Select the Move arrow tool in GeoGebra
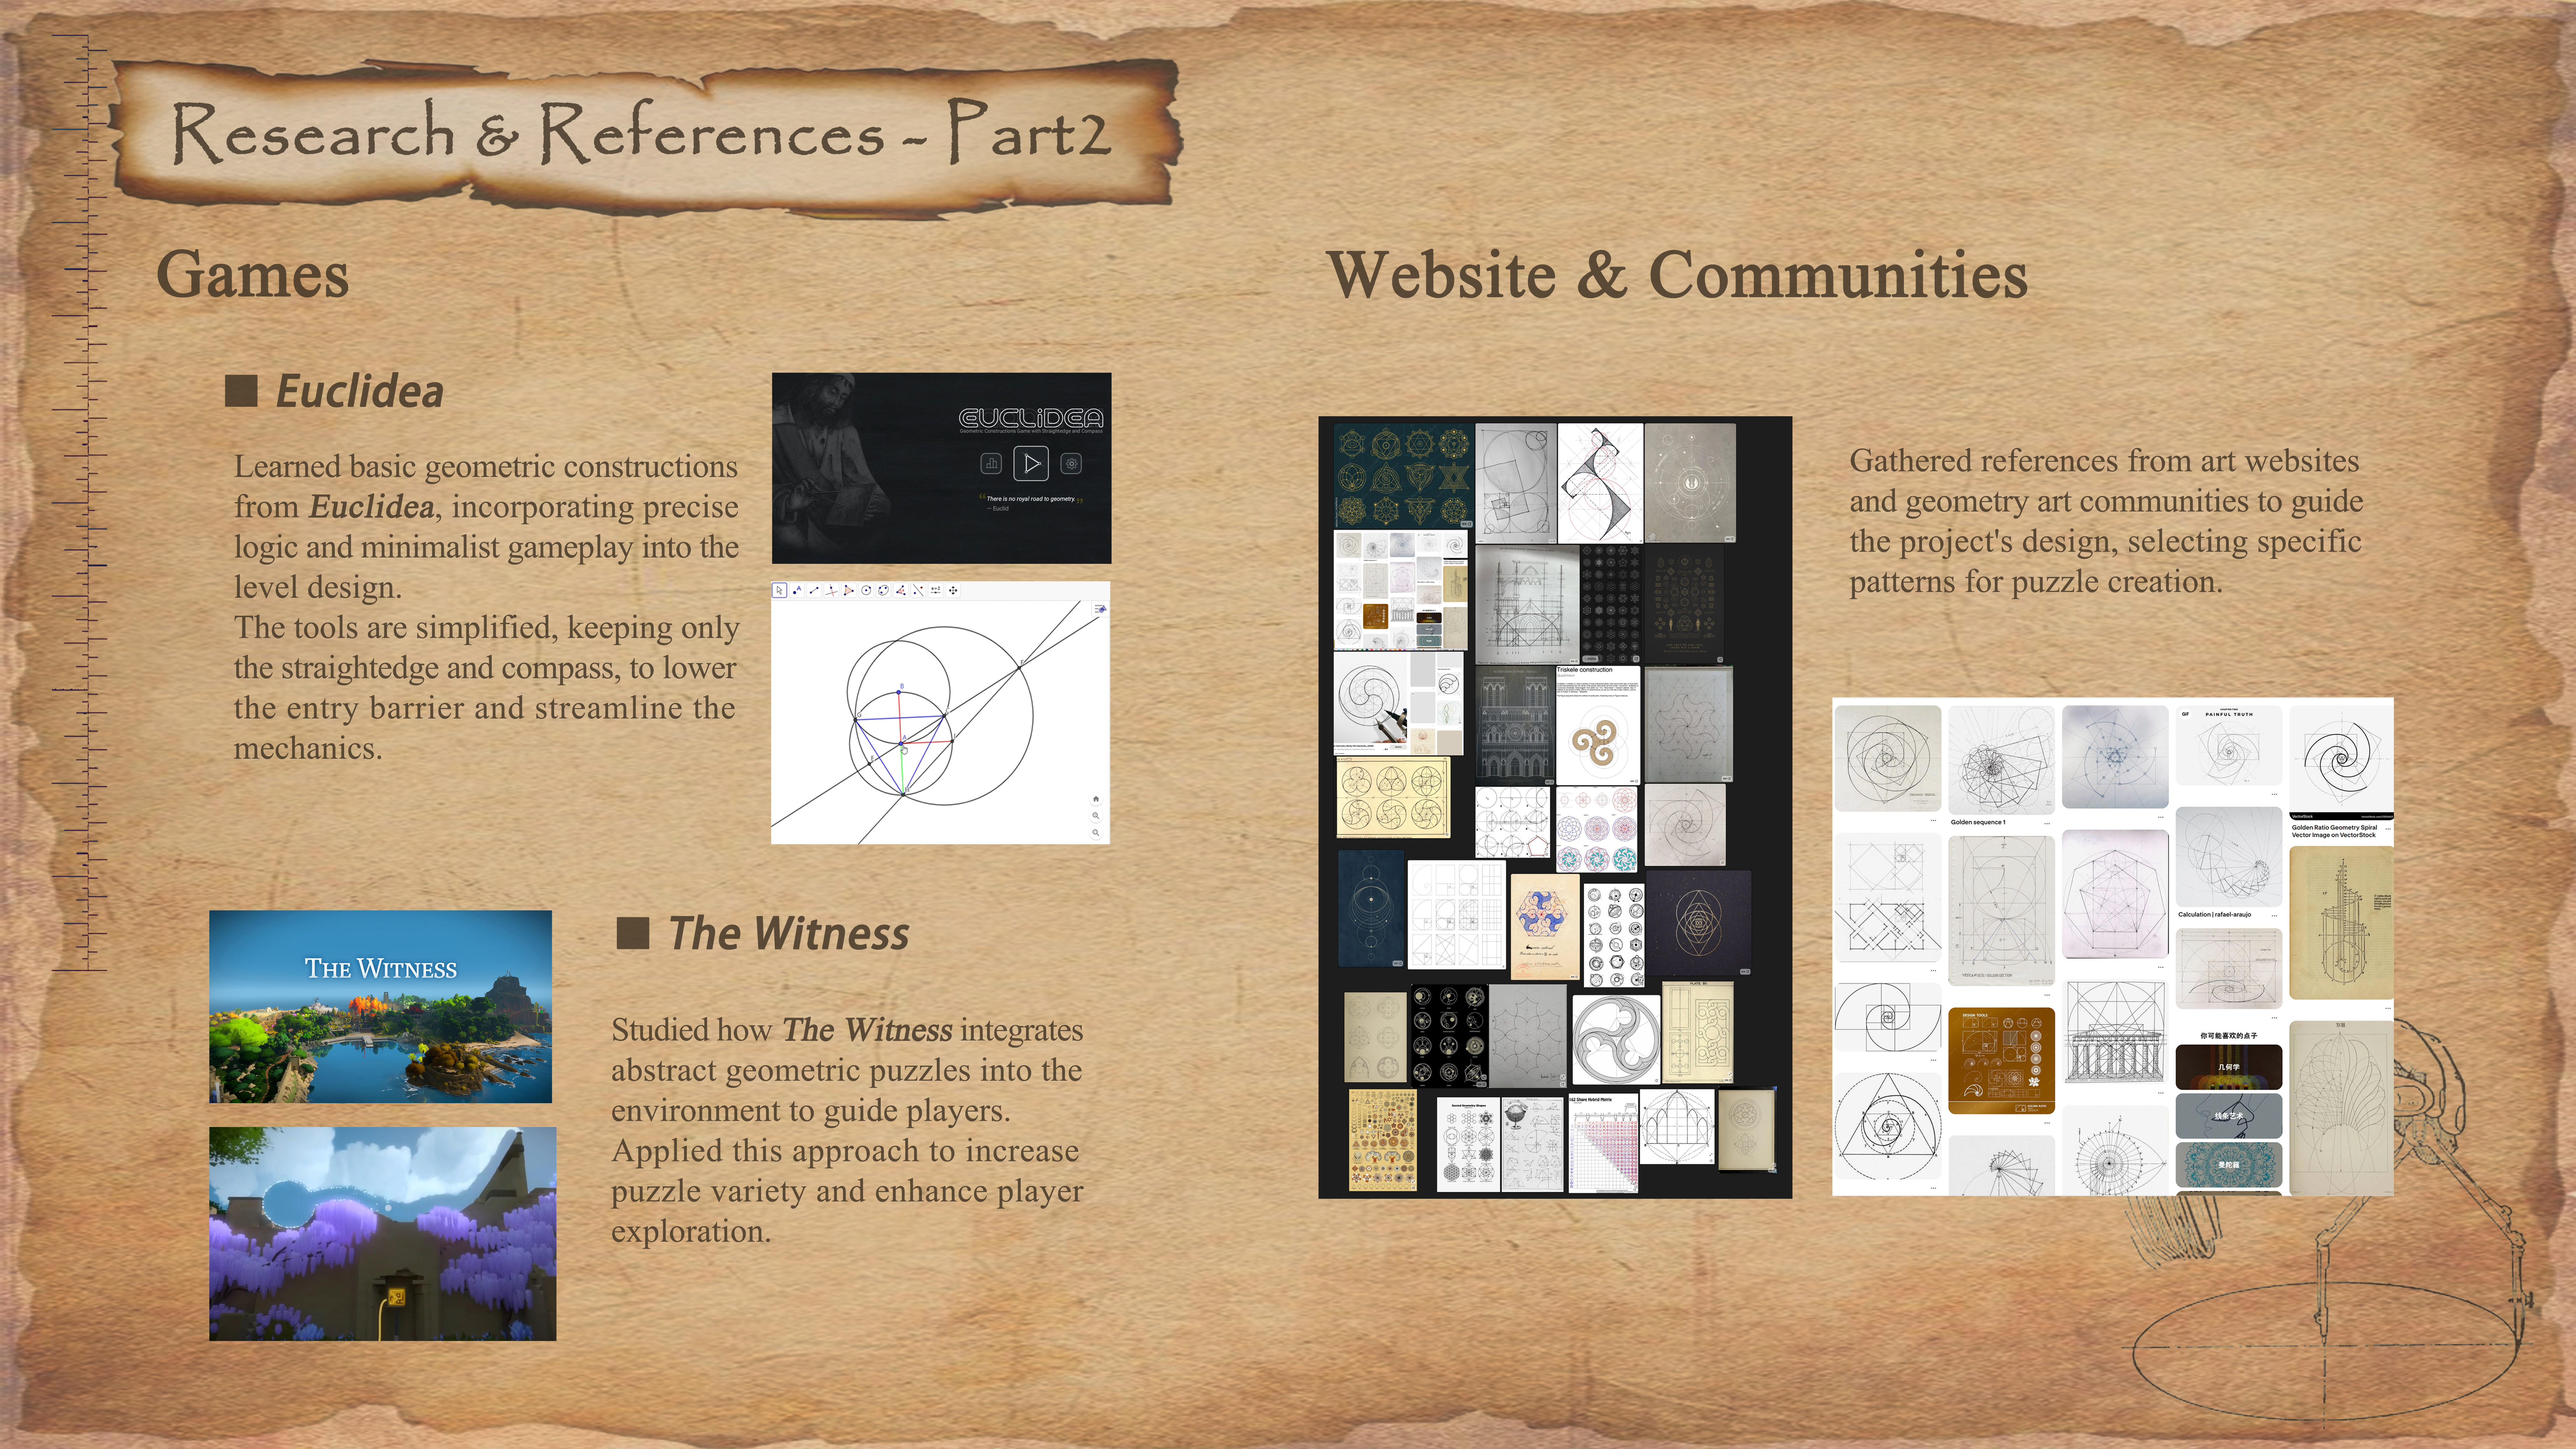The width and height of the screenshot is (2576, 1449). 780,590
